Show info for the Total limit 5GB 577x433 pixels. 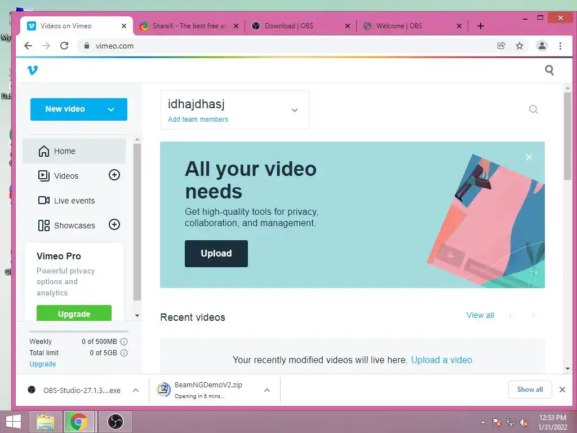tap(124, 353)
